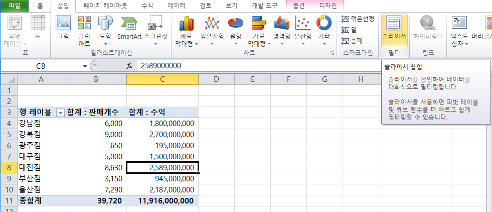Insert 꺾은선형 sparkline
This screenshot has height=212, width=492.
358,19
